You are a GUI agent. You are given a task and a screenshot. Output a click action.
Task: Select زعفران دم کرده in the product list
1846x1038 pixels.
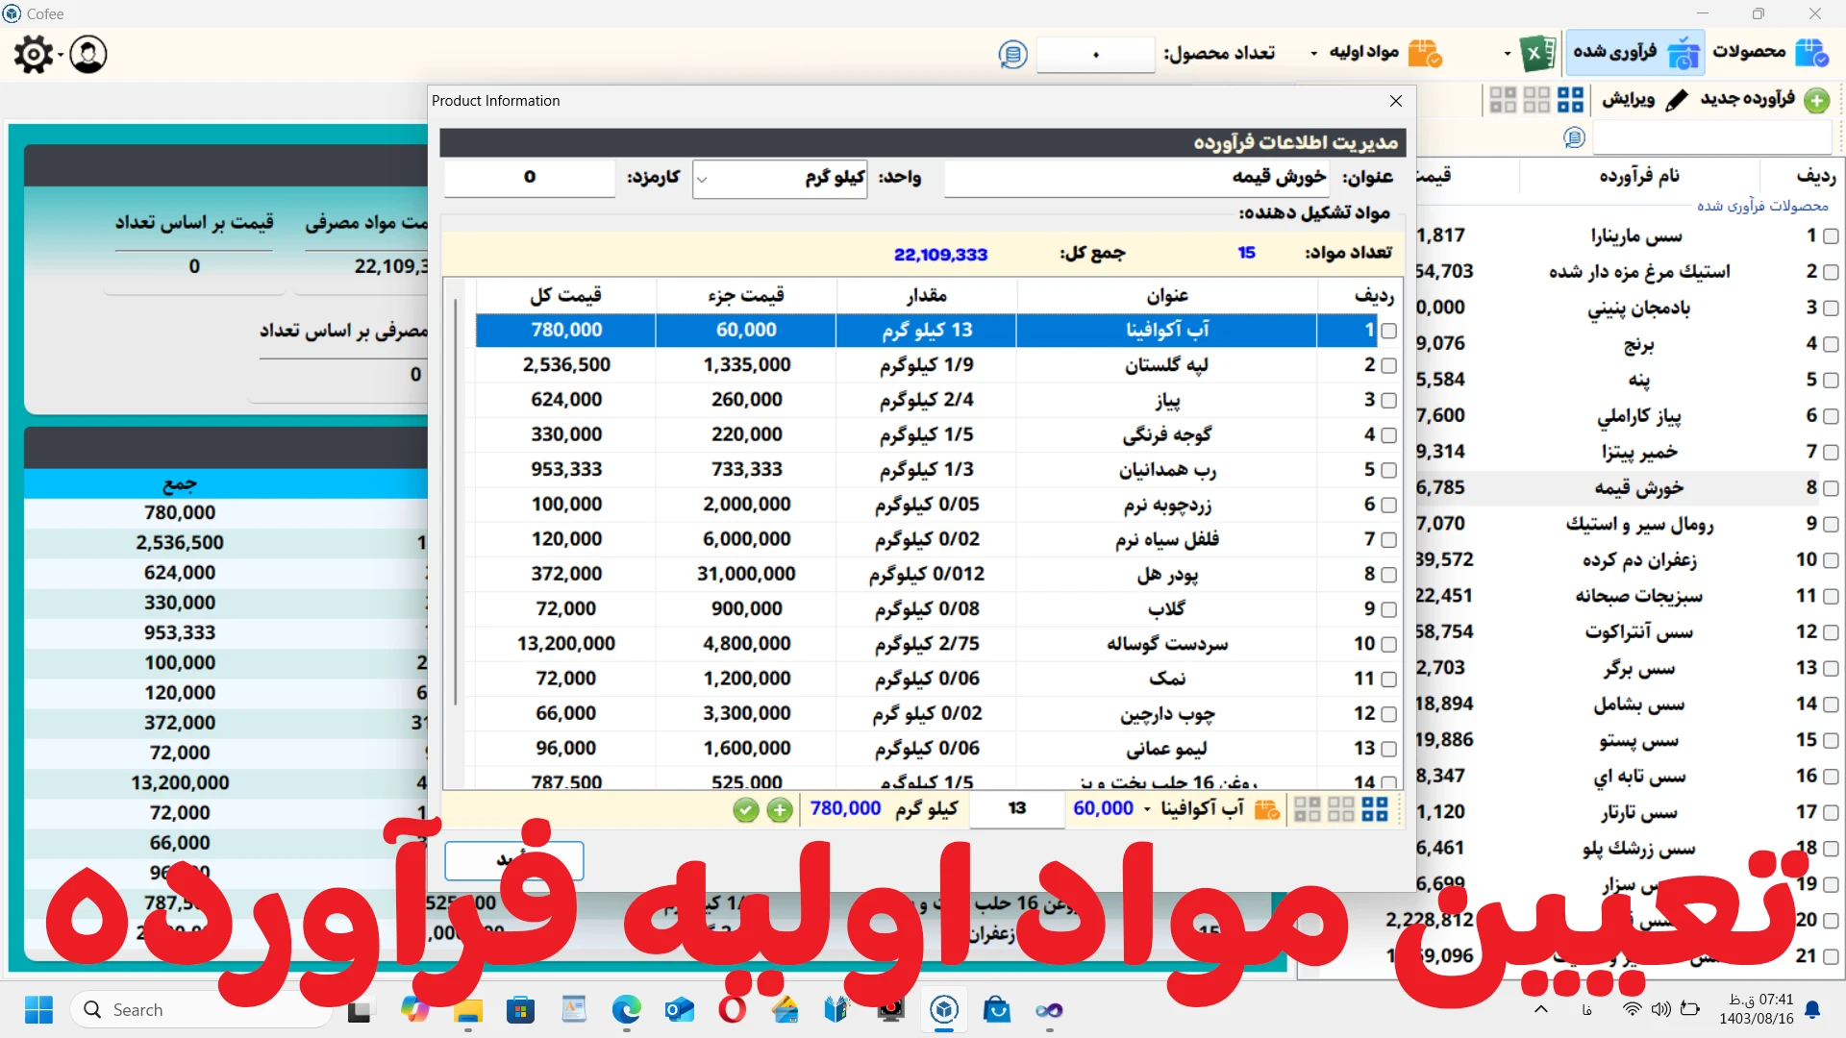coord(1638,560)
